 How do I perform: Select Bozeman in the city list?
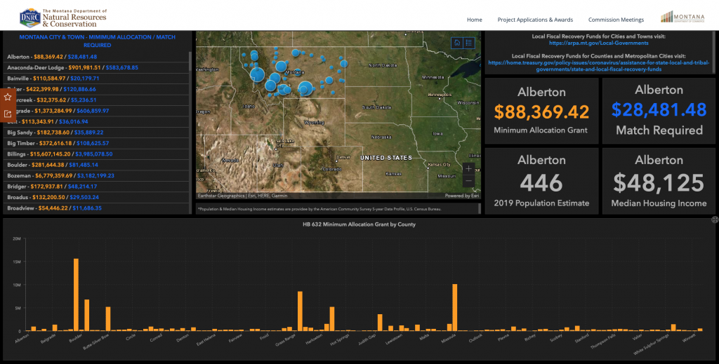click(96, 176)
